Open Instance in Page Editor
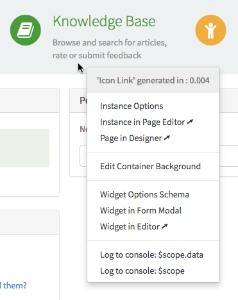Image resolution: width=238 pixels, height=300 pixels. tap(146, 122)
